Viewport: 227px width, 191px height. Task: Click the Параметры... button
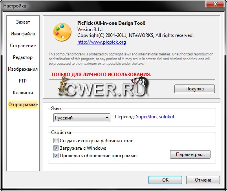(190, 154)
